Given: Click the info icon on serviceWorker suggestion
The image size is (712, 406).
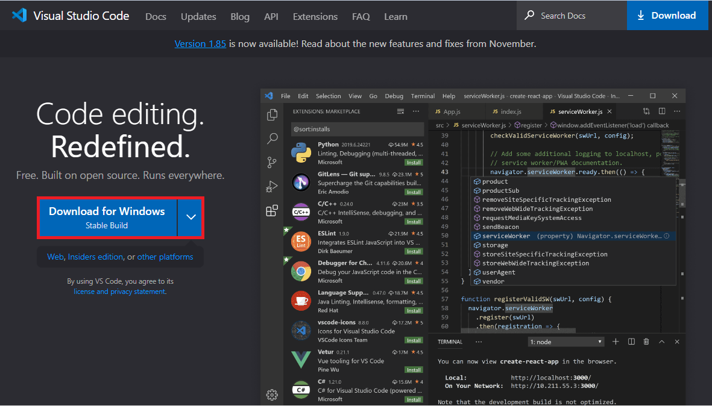Looking at the screenshot, I should (x=667, y=236).
